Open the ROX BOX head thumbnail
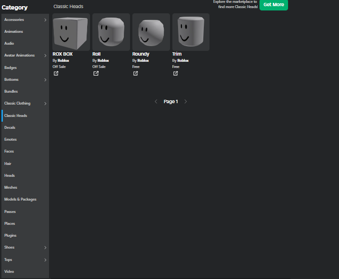Screen dimensions: 339x279 pos(71,32)
